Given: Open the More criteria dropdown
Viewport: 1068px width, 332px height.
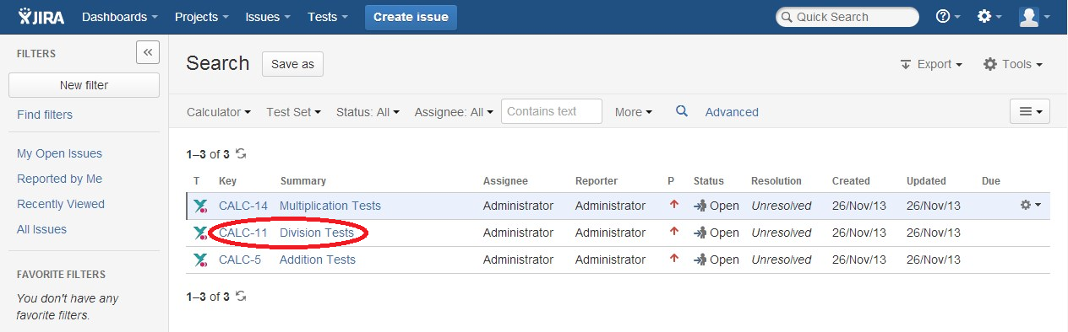Looking at the screenshot, I should [x=634, y=112].
